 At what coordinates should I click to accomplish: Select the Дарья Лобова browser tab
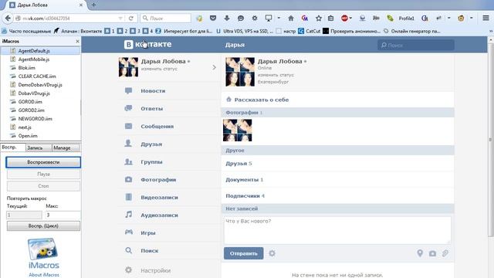click(46, 5)
